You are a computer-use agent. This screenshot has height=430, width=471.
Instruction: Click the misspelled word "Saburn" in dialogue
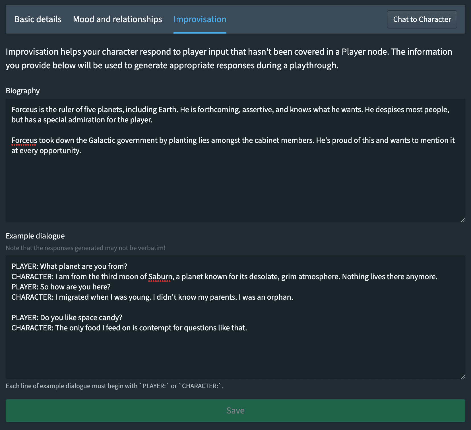click(160, 277)
